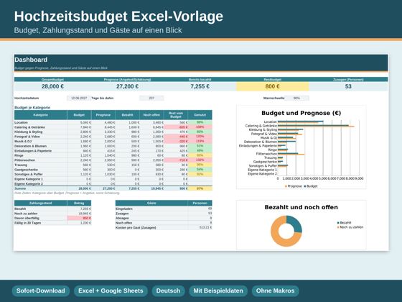Click the subtitle Budget, Zahlungsstand und Gäste
Image resolution: width=402 pixels, height=302 pixels.
98,30
